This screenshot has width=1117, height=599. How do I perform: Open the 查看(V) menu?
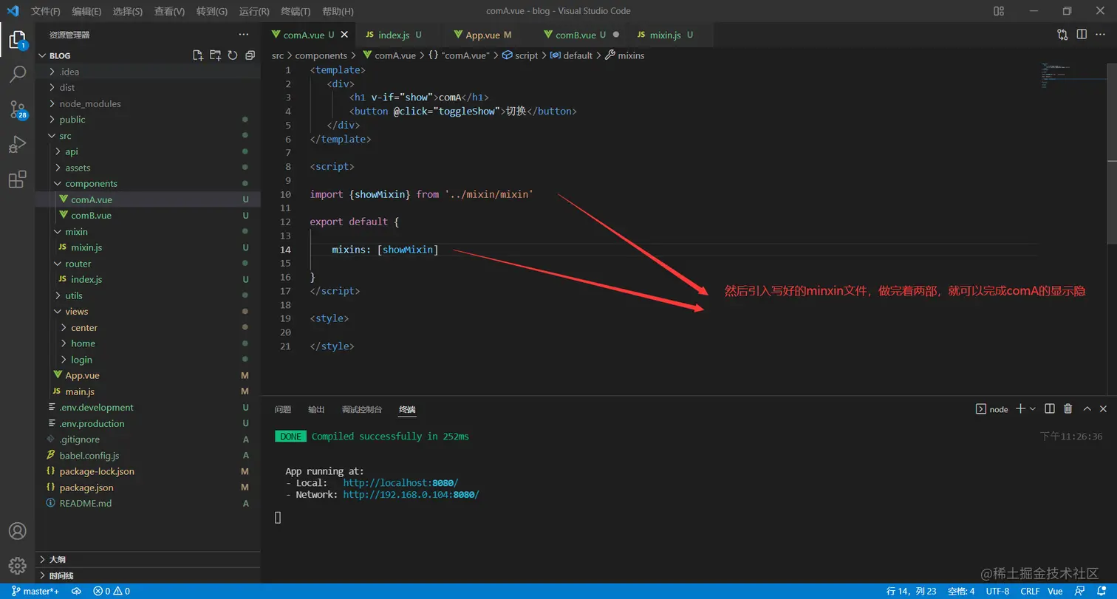tap(169, 11)
